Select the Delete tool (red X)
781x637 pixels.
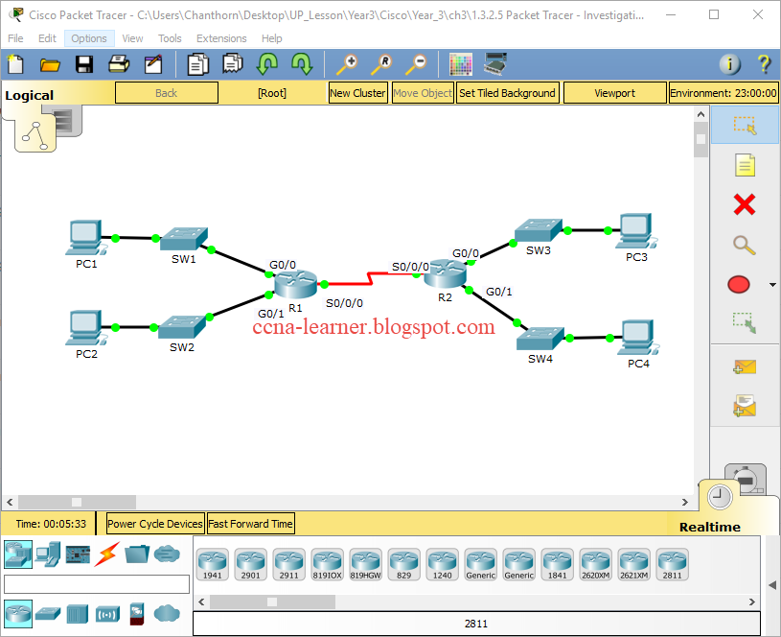pos(746,204)
